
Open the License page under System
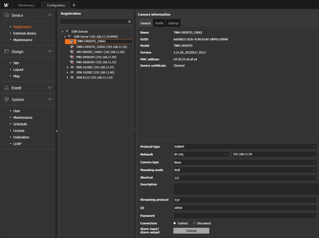click(x=19, y=131)
